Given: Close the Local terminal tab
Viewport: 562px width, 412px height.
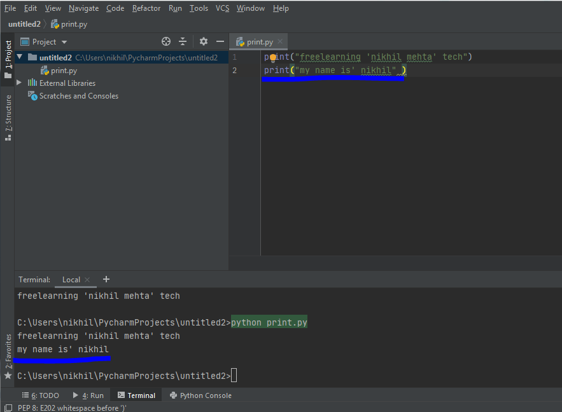Looking at the screenshot, I should click(87, 280).
